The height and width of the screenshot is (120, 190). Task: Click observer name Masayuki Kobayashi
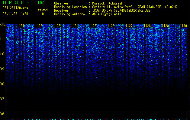(108, 3)
